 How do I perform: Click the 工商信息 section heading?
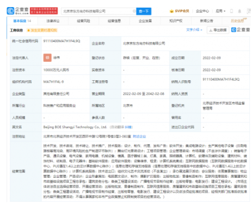point(16,30)
